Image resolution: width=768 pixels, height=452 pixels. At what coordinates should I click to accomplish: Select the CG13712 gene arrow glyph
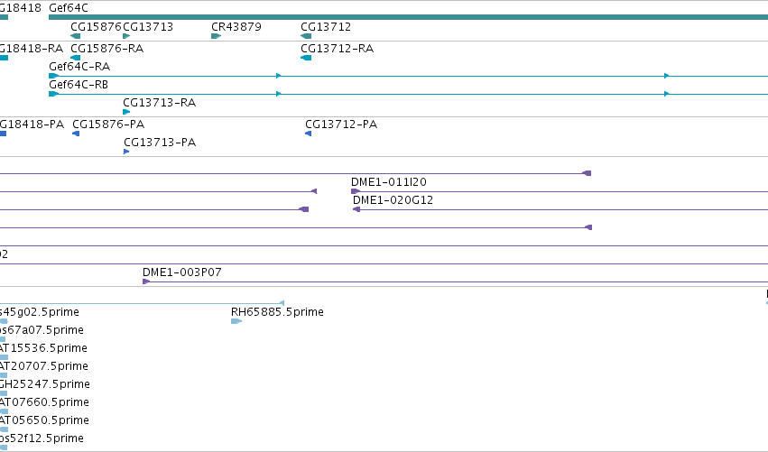(x=306, y=36)
